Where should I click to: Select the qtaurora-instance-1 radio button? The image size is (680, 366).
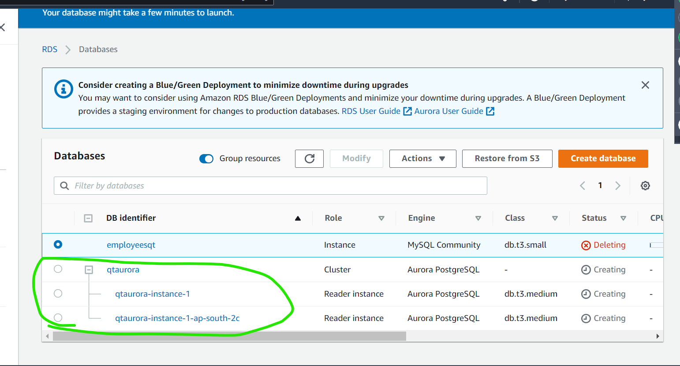(x=58, y=293)
